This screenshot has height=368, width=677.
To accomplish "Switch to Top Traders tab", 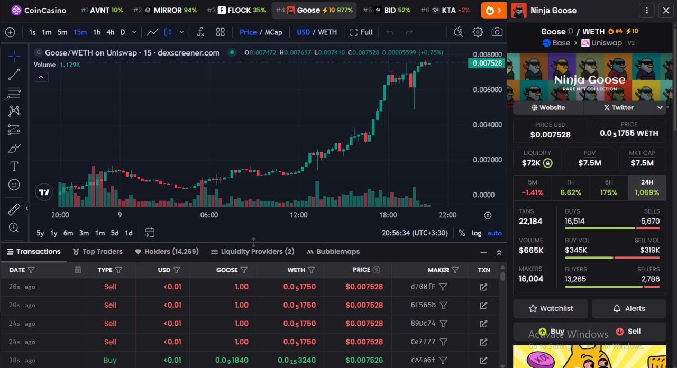I will (97, 252).
